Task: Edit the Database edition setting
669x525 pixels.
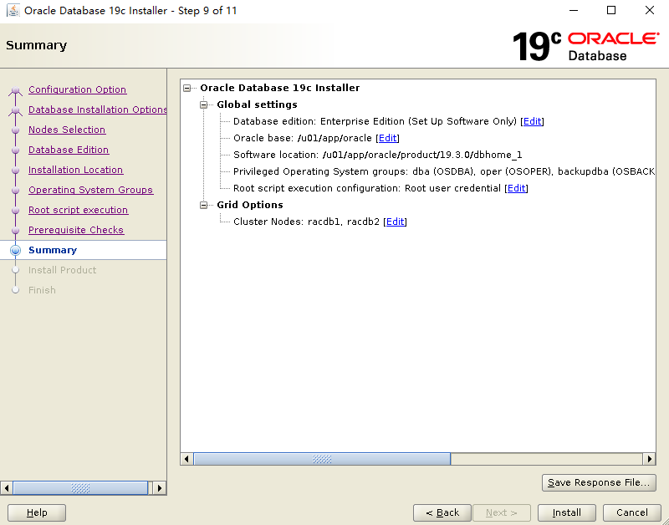Action: [532, 121]
